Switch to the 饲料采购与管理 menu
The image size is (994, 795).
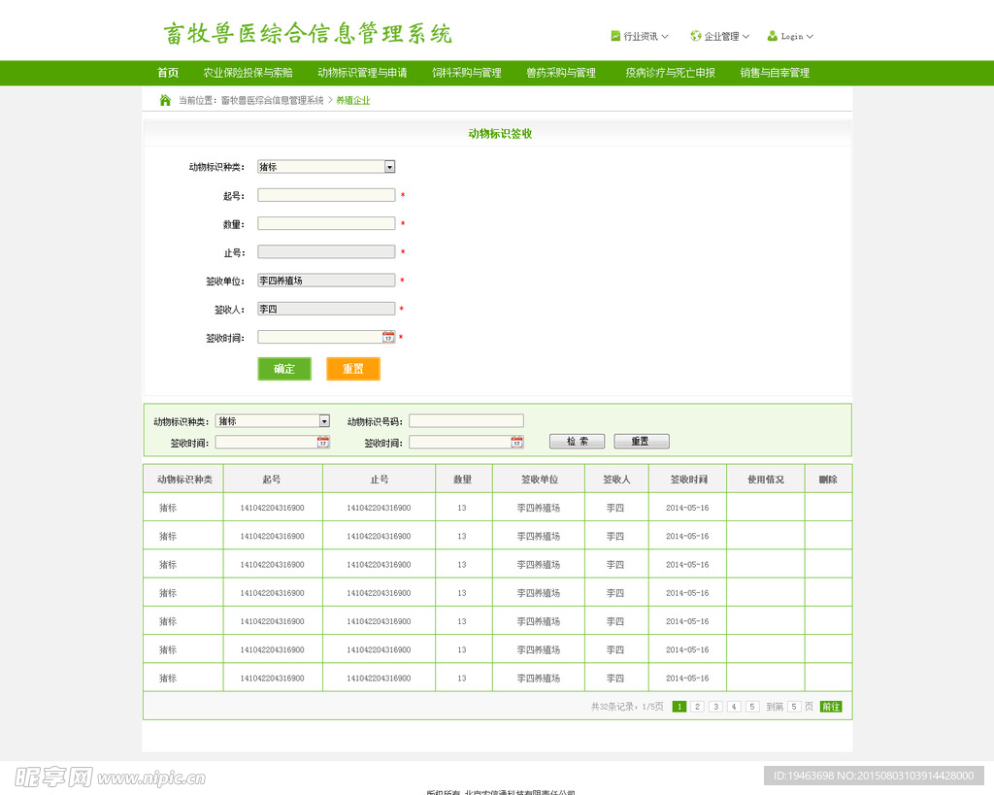coord(467,72)
